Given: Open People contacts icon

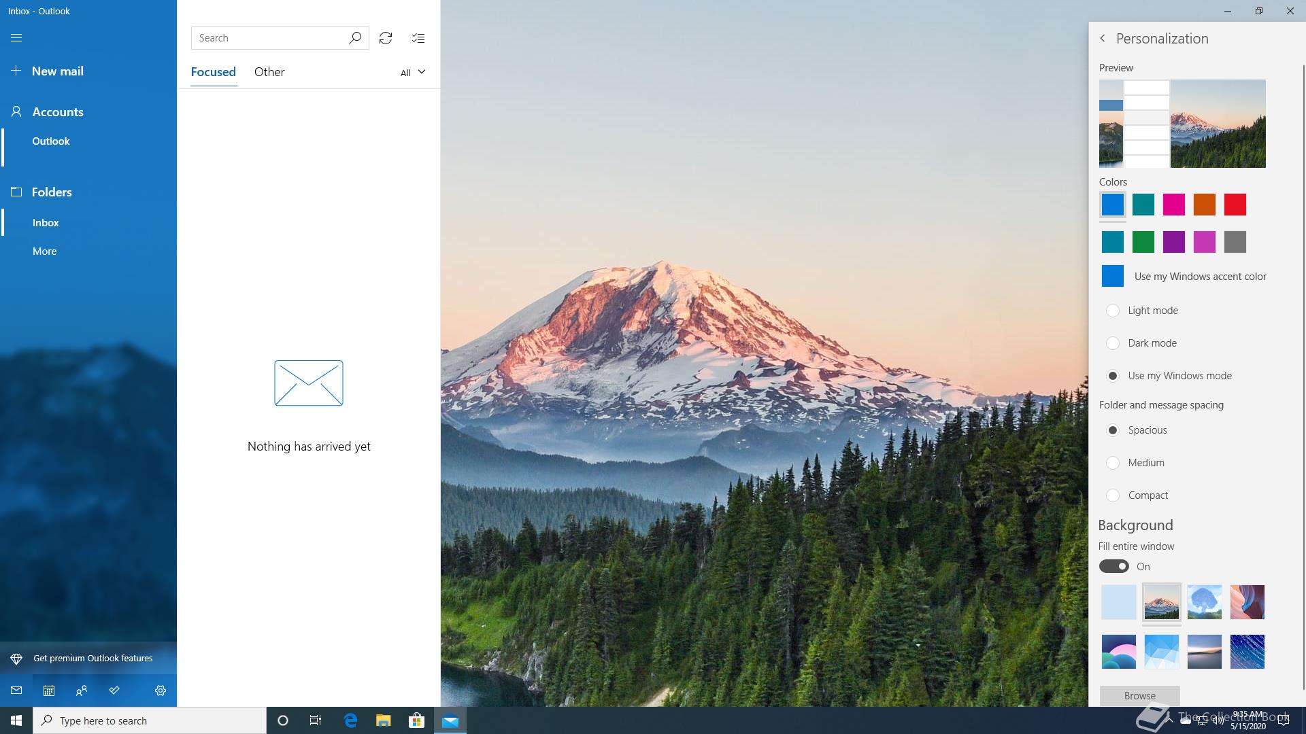Looking at the screenshot, I should click(x=82, y=691).
